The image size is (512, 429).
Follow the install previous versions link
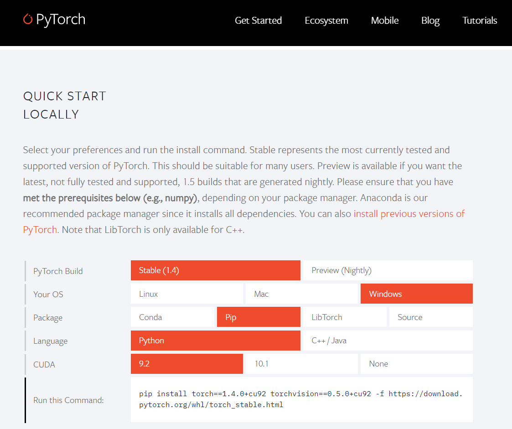click(x=409, y=214)
